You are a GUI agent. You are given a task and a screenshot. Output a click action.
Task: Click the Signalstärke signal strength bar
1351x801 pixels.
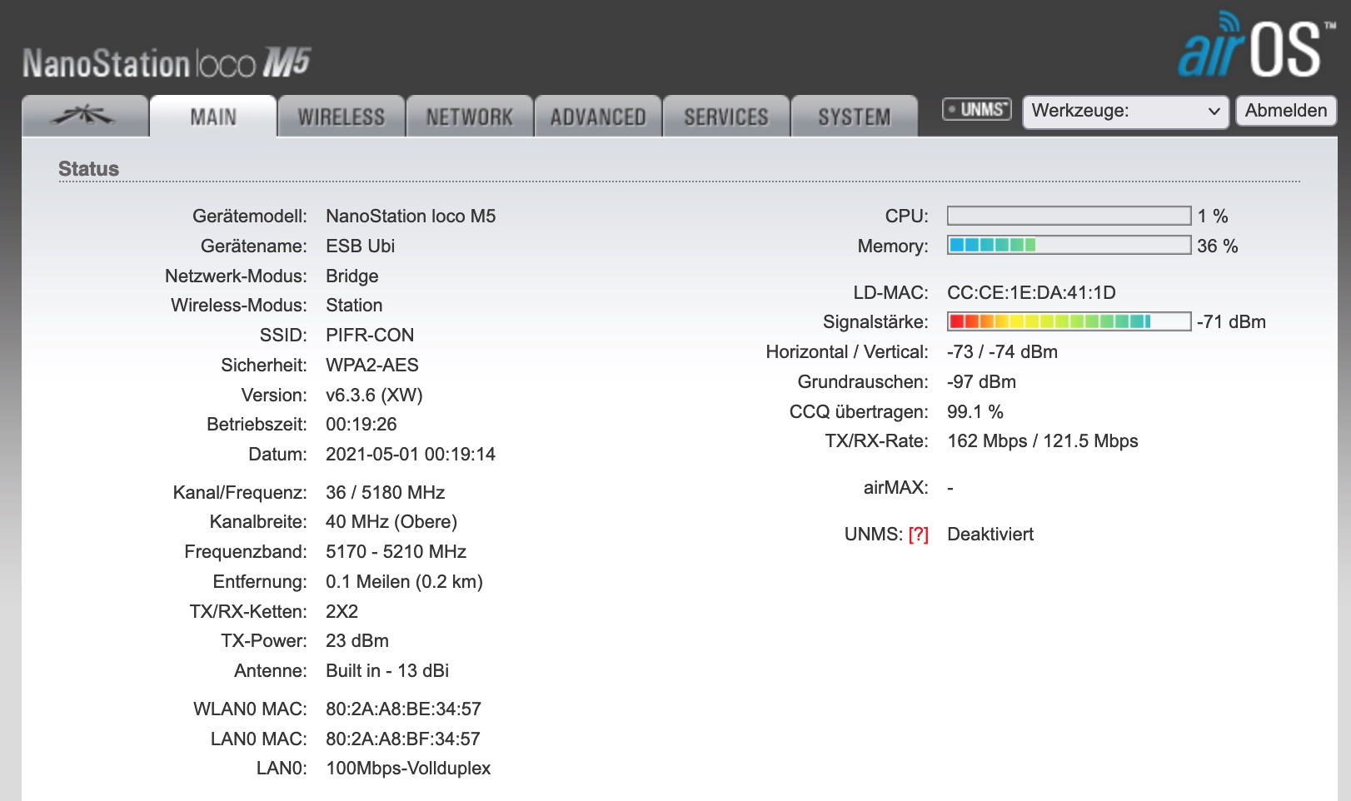pos(1069,321)
